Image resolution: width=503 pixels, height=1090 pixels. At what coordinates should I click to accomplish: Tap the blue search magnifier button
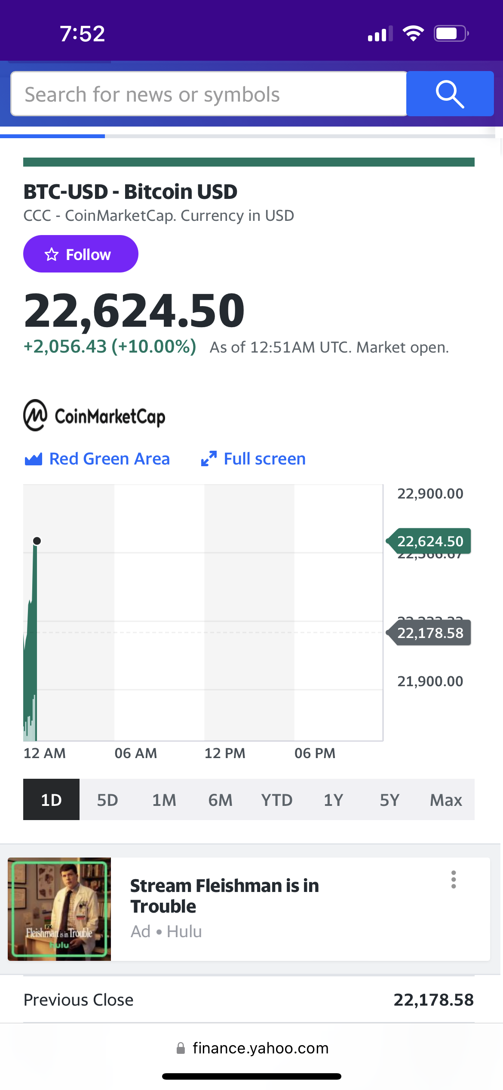[450, 94]
